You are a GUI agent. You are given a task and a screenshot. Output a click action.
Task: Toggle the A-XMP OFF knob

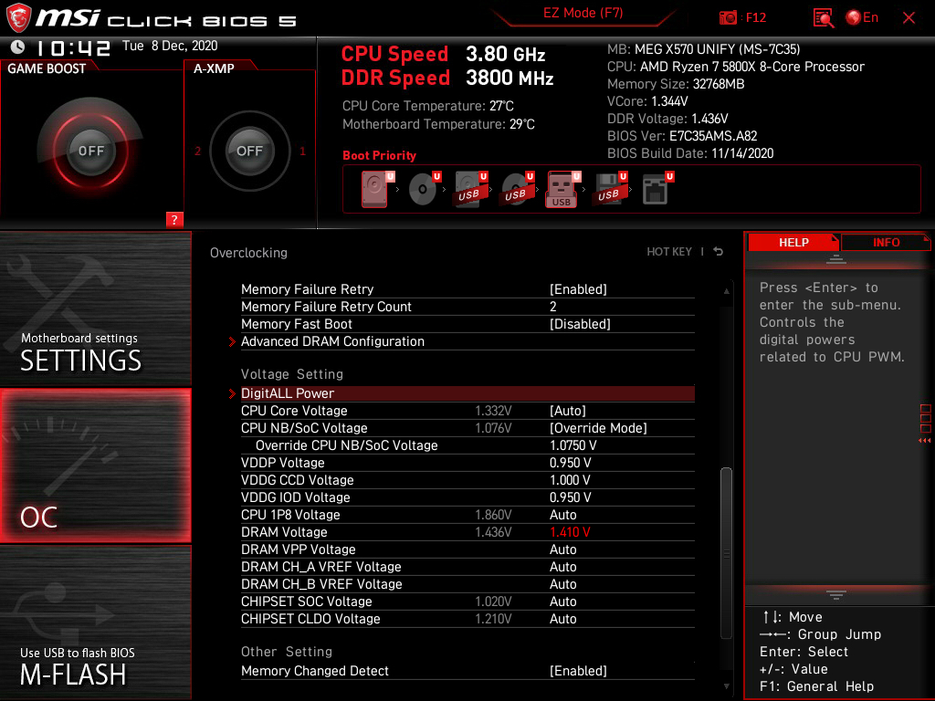click(x=249, y=151)
